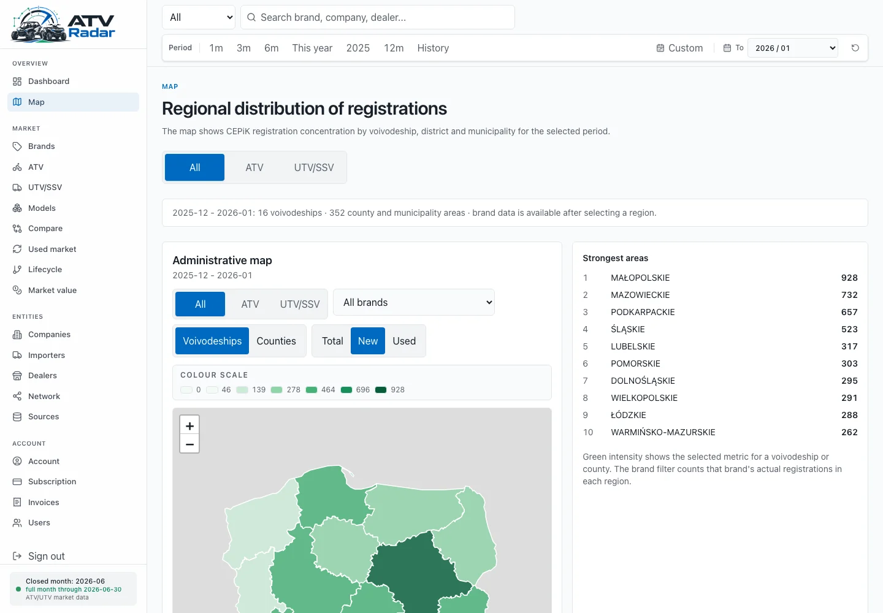Click the Importers truck icon

click(17, 356)
